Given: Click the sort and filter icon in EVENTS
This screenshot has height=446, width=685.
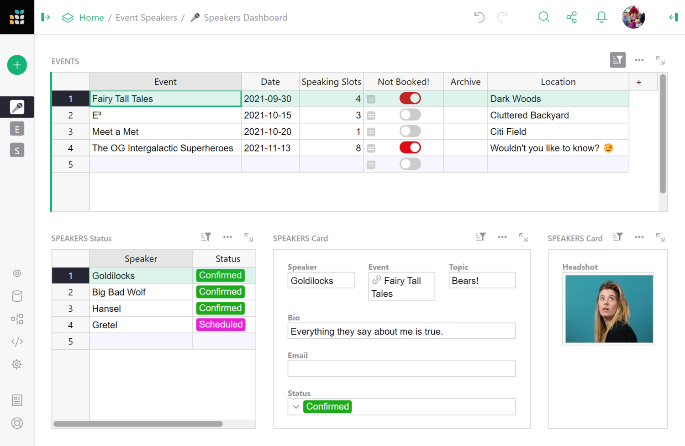Looking at the screenshot, I should [x=617, y=60].
